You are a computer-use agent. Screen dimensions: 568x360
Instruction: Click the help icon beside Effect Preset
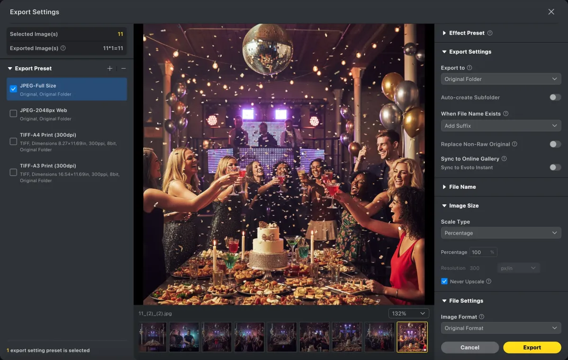click(x=490, y=33)
